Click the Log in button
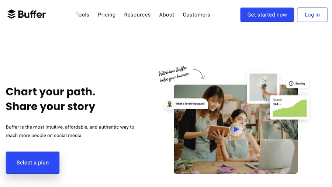 [312, 15]
